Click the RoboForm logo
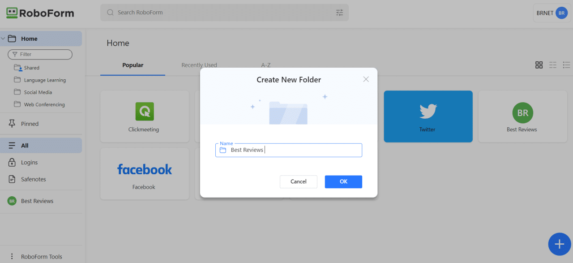The height and width of the screenshot is (263, 573). coord(39,13)
